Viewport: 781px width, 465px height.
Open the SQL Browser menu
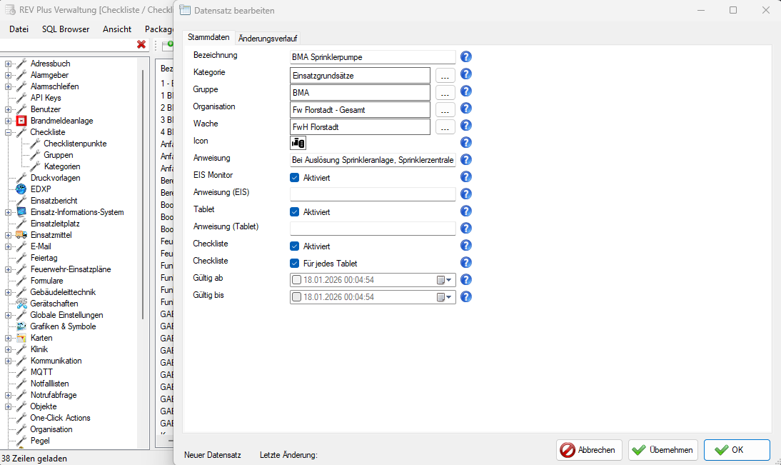pos(65,29)
